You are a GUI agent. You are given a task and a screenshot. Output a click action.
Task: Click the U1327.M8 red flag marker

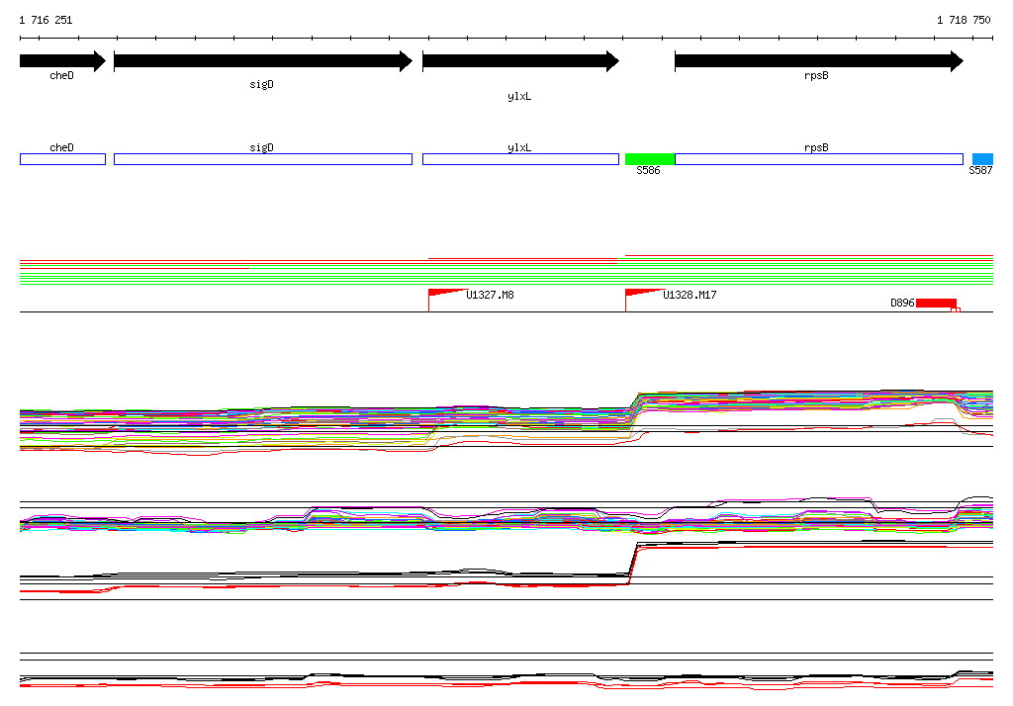point(446,300)
